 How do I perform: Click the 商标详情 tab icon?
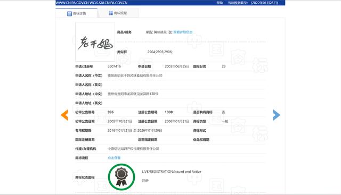[x=69, y=14]
